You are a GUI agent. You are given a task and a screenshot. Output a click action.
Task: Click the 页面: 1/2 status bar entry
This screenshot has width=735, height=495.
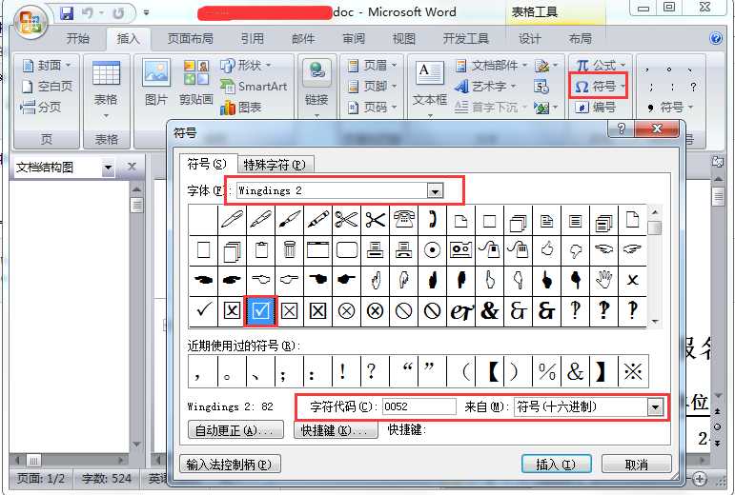[x=41, y=479]
